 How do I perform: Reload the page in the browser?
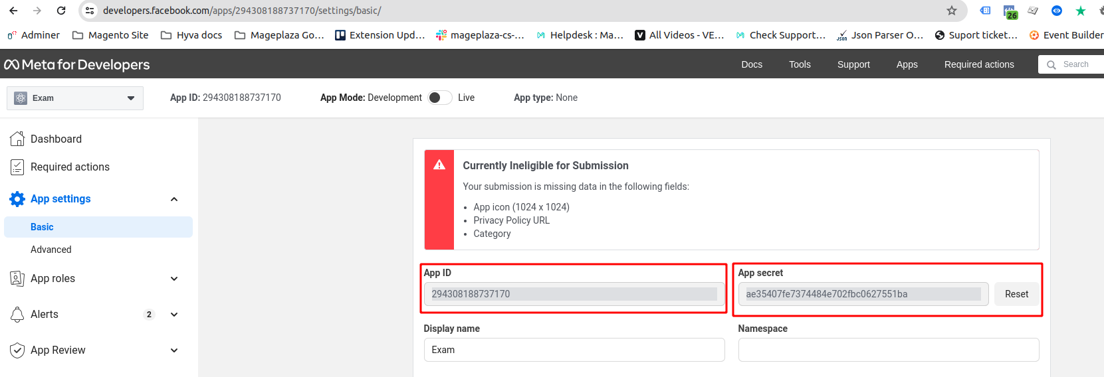click(x=61, y=11)
